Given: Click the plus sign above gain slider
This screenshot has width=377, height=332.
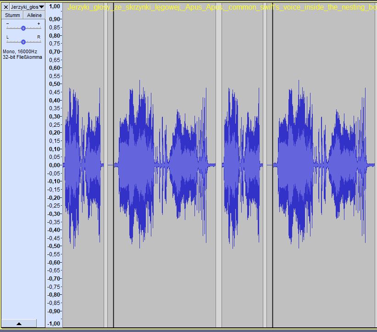Looking at the screenshot, I should coord(39,23).
